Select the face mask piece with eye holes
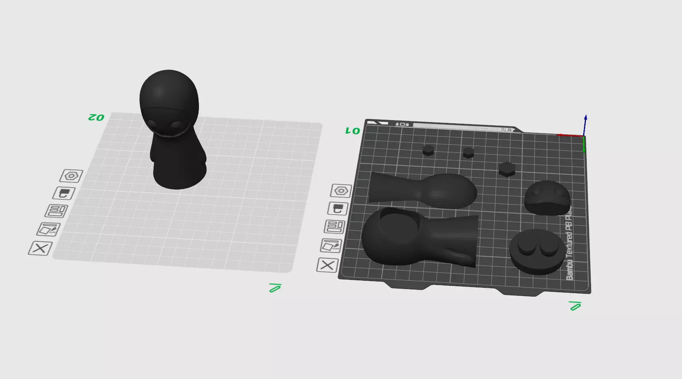The image size is (682, 379). pos(547,197)
